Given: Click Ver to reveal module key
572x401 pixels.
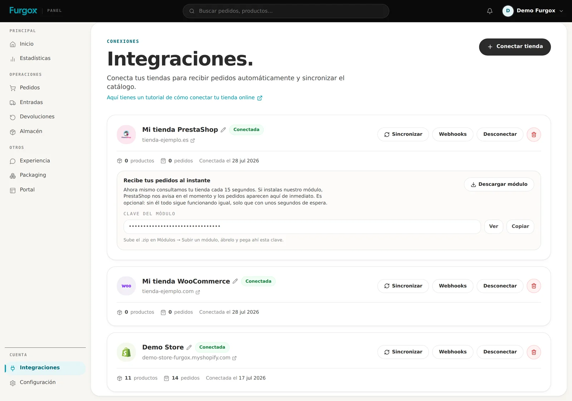Looking at the screenshot, I should pos(494,227).
